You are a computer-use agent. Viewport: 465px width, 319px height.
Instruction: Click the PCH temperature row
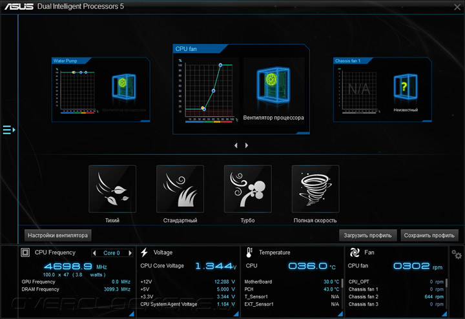point(292,289)
